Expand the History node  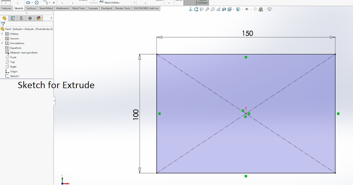click(2, 34)
